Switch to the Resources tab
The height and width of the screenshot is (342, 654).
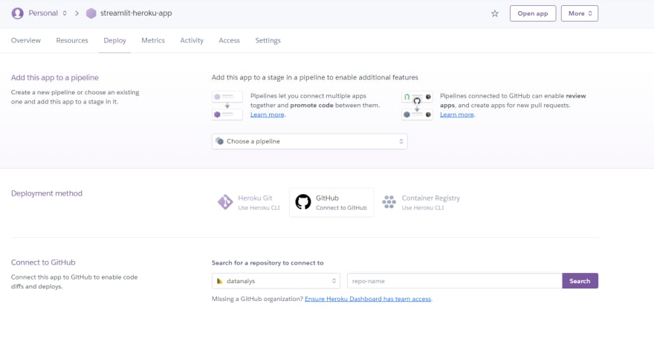[x=72, y=40]
